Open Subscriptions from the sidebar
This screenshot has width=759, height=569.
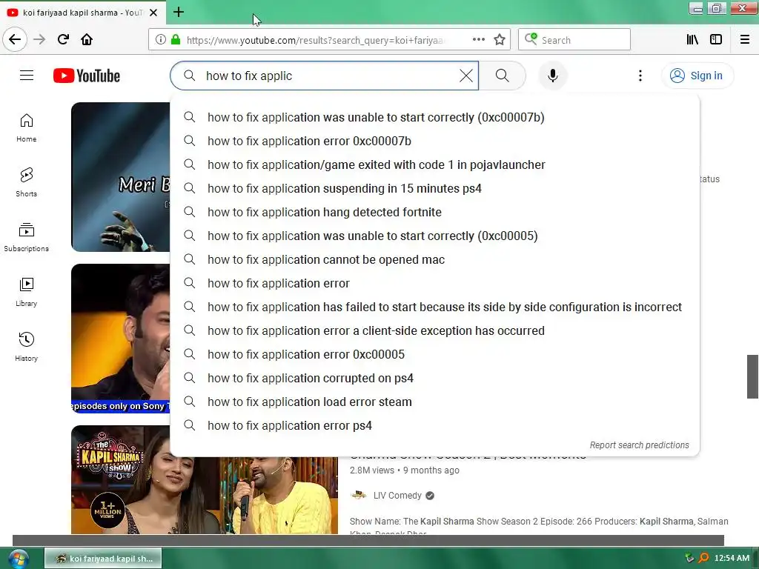pyautogui.click(x=27, y=237)
